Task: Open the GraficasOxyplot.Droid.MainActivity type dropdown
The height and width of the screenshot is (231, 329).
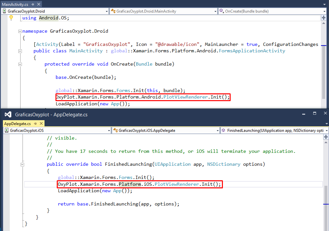Action: [216, 11]
